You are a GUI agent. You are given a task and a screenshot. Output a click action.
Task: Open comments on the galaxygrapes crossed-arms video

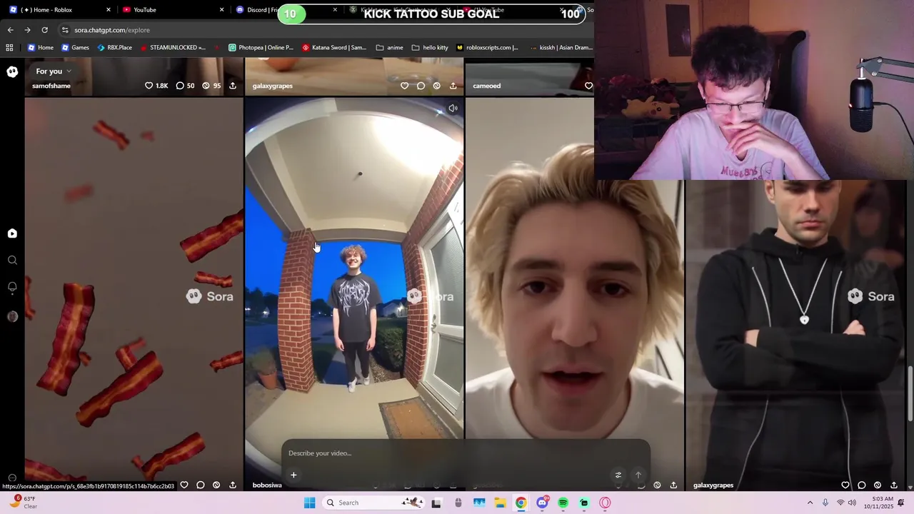[862, 485]
